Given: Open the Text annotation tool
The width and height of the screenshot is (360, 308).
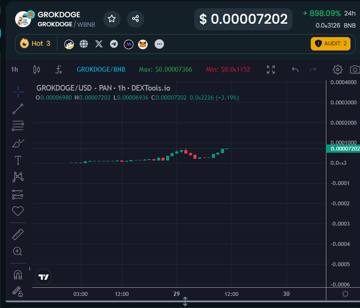Looking at the screenshot, I should [x=18, y=160].
